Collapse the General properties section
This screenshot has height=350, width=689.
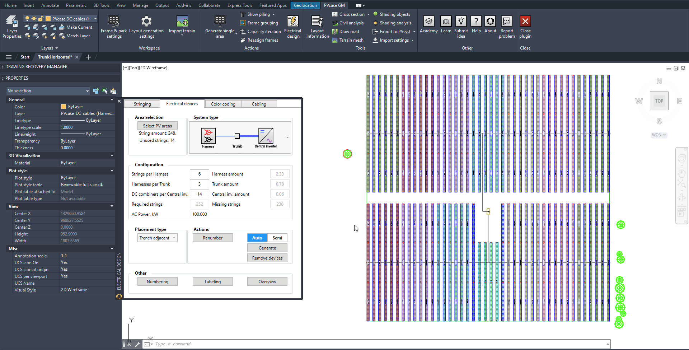click(112, 100)
